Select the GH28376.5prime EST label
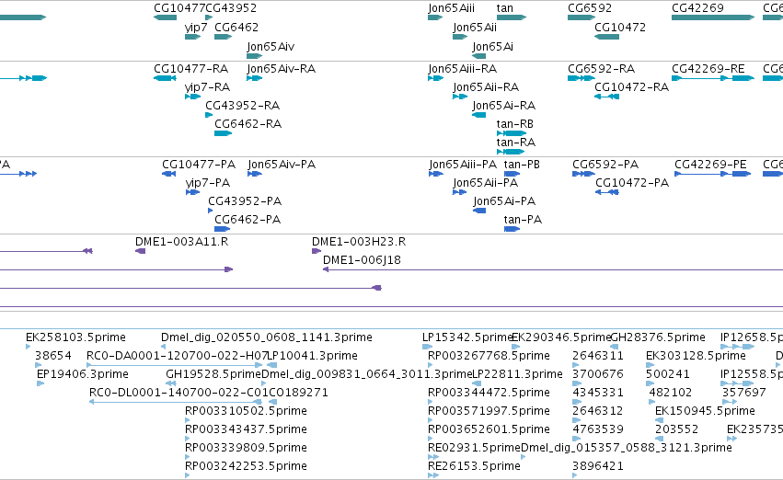The width and height of the screenshot is (783, 480). point(658,337)
